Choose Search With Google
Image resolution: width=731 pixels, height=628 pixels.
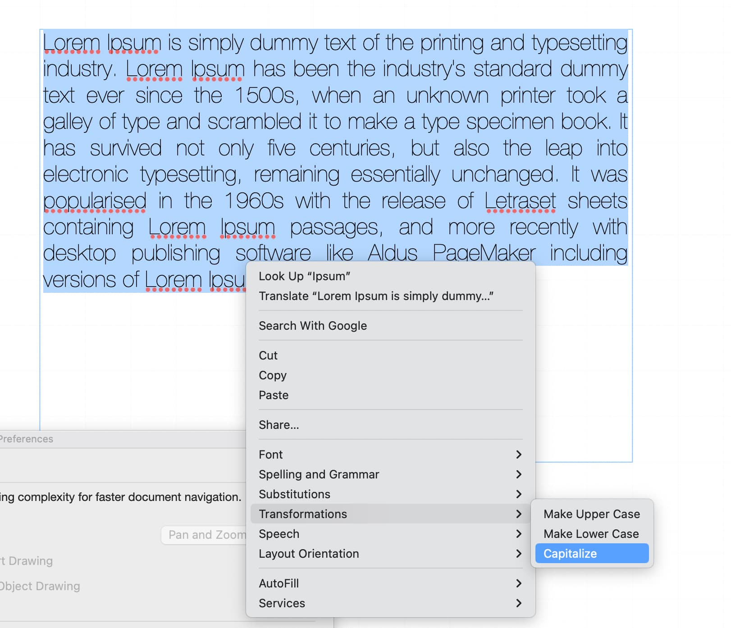pos(390,325)
